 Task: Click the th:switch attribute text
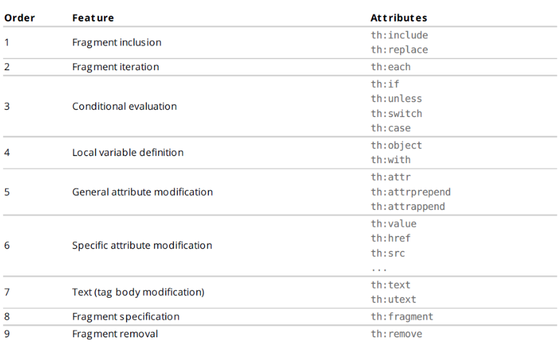396,114
